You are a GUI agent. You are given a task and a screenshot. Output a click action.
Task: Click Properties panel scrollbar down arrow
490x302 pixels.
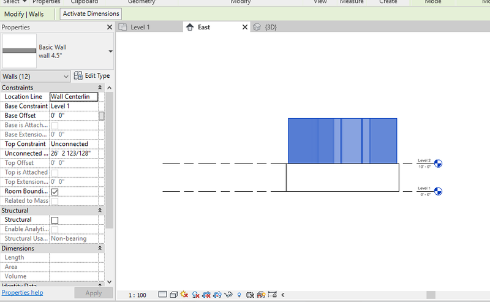click(x=110, y=282)
